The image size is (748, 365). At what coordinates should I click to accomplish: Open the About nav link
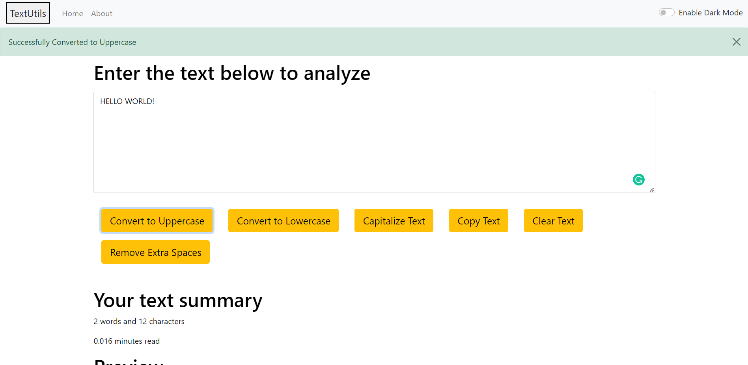click(x=102, y=13)
